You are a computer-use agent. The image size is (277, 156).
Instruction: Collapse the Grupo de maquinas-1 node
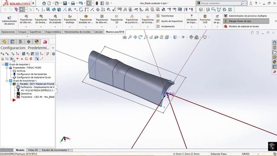[3, 65]
